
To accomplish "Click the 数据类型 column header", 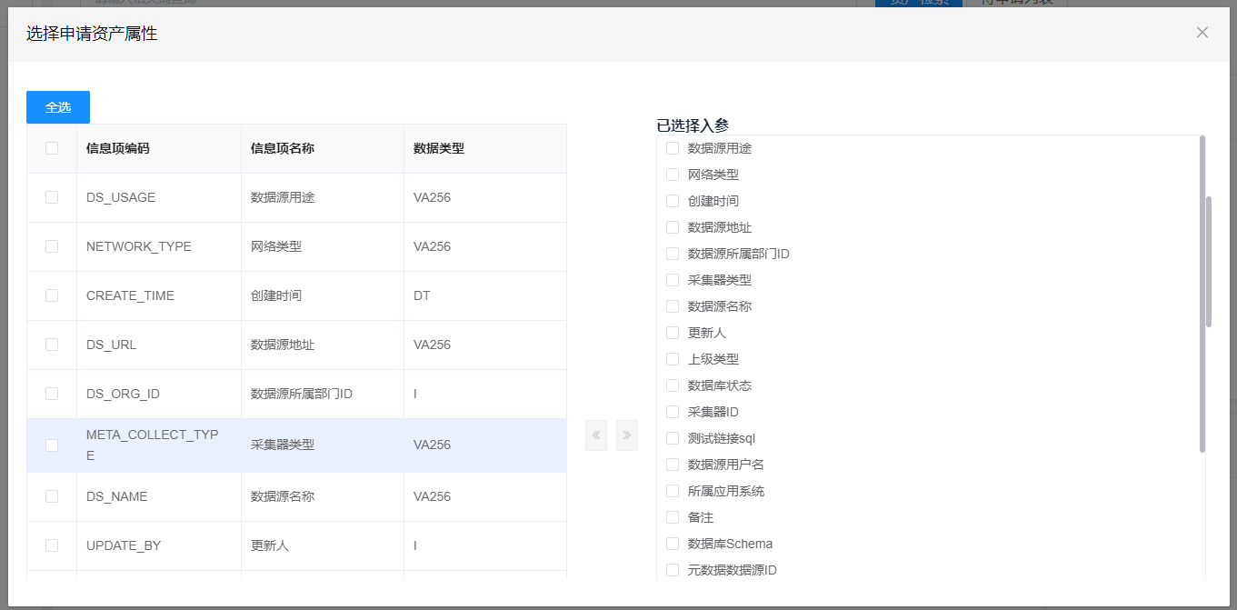I will (485, 148).
